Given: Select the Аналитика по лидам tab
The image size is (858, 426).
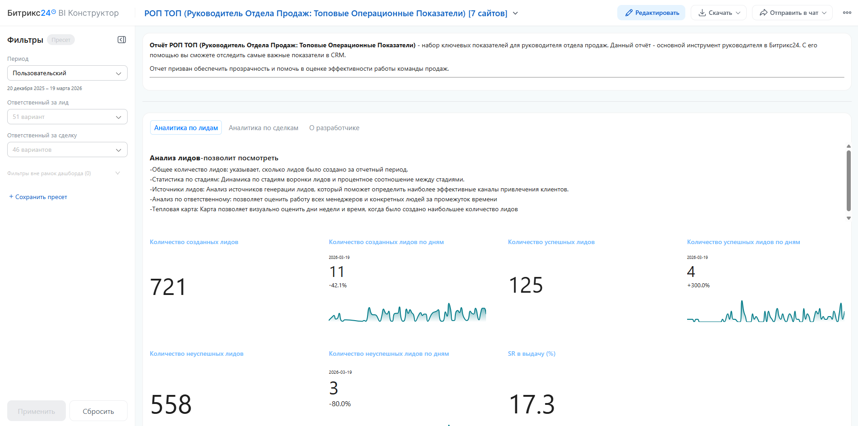Looking at the screenshot, I should pyautogui.click(x=186, y=128).
